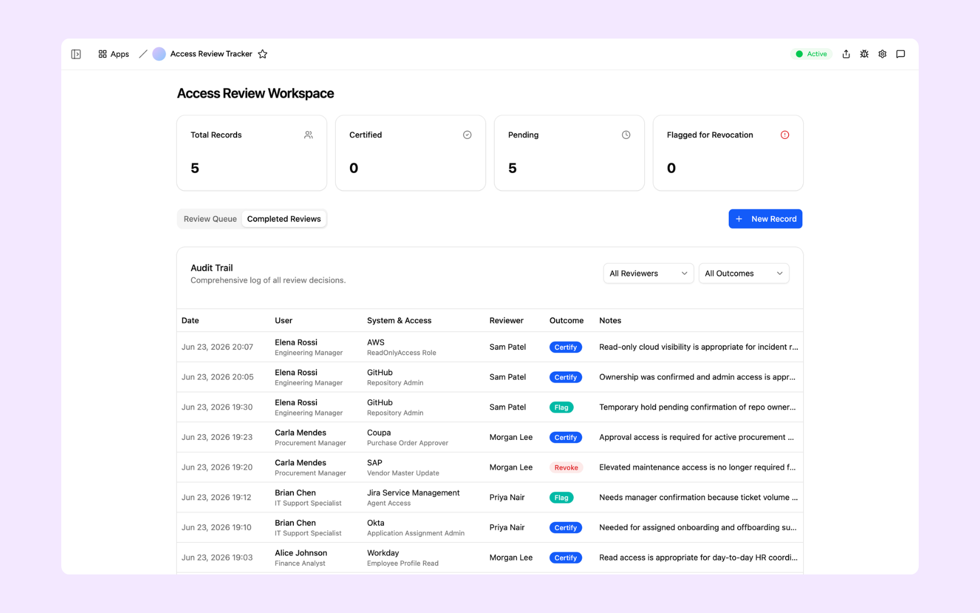
Task: Click the Certify badge in the AWS row
Action: click(x=565, y=347)
